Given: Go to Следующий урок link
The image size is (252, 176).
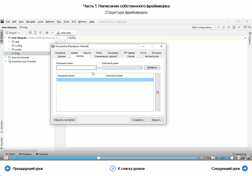Looking at the screenshot, I should 229,168.
